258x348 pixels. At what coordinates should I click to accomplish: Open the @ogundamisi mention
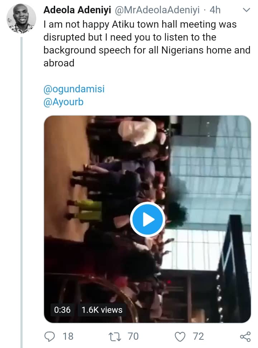[74, 89]
